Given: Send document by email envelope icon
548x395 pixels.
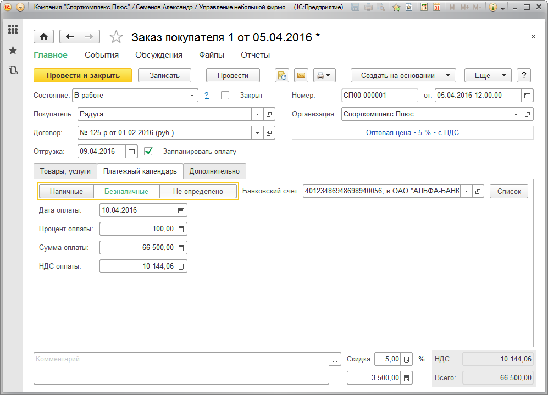Looking at the screenshot, I should (301, 75).
